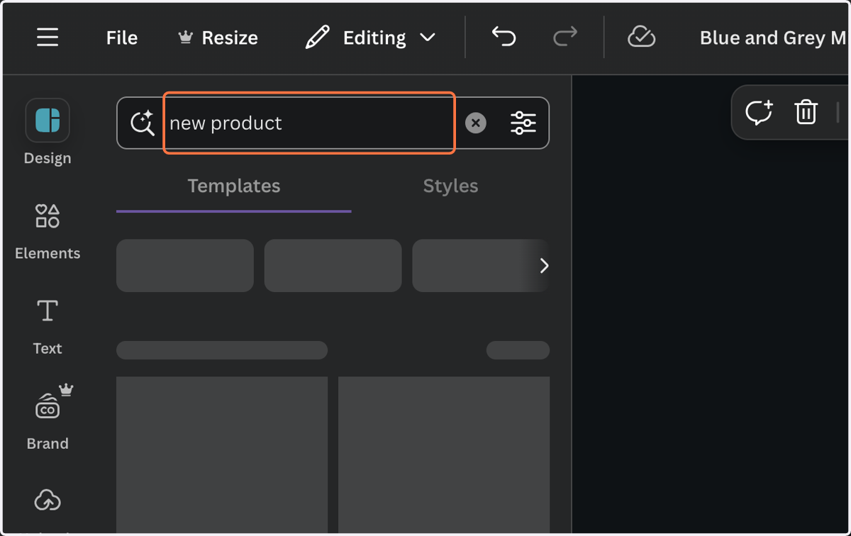Open the hamburger main menu
851x536 pixels.
click(48, 38)
